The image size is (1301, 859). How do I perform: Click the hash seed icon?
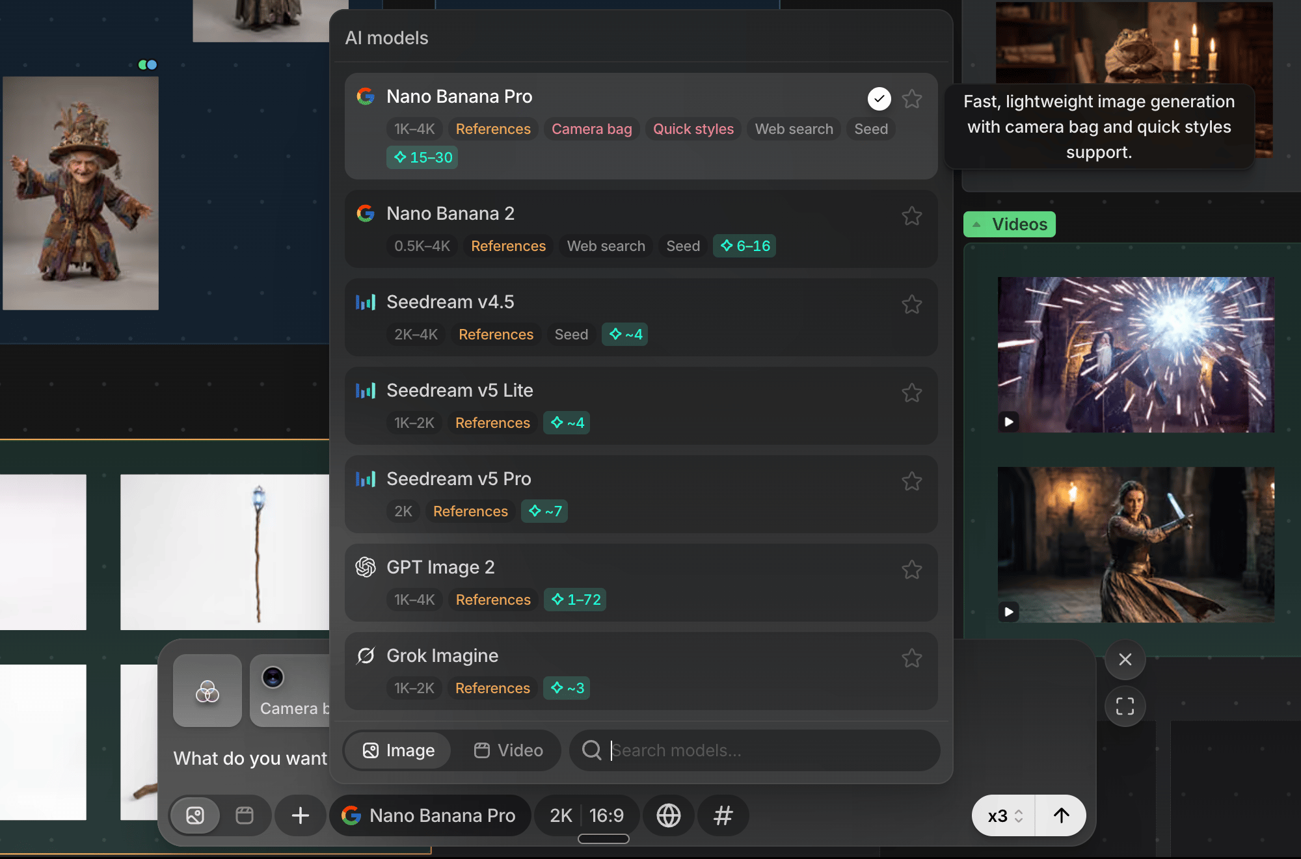tap(723, 815)
